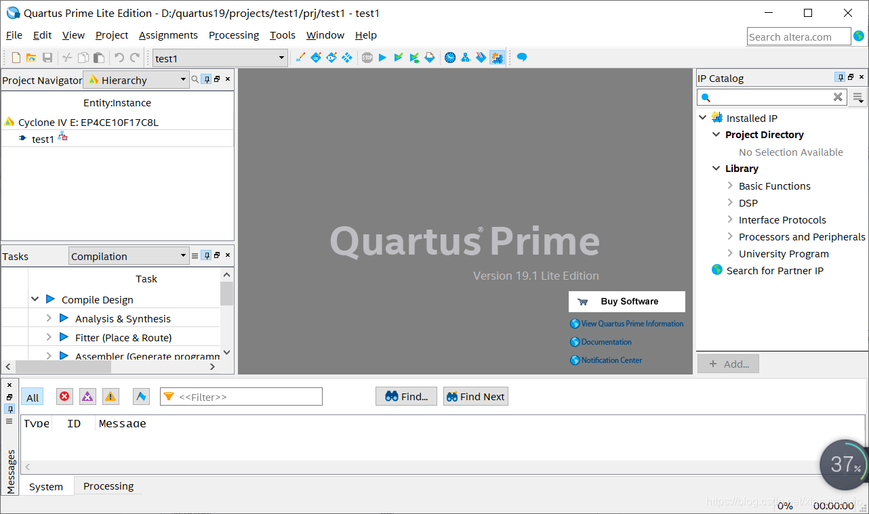Select the All messages filter
The image size is (869, 514).
point(33,398)
